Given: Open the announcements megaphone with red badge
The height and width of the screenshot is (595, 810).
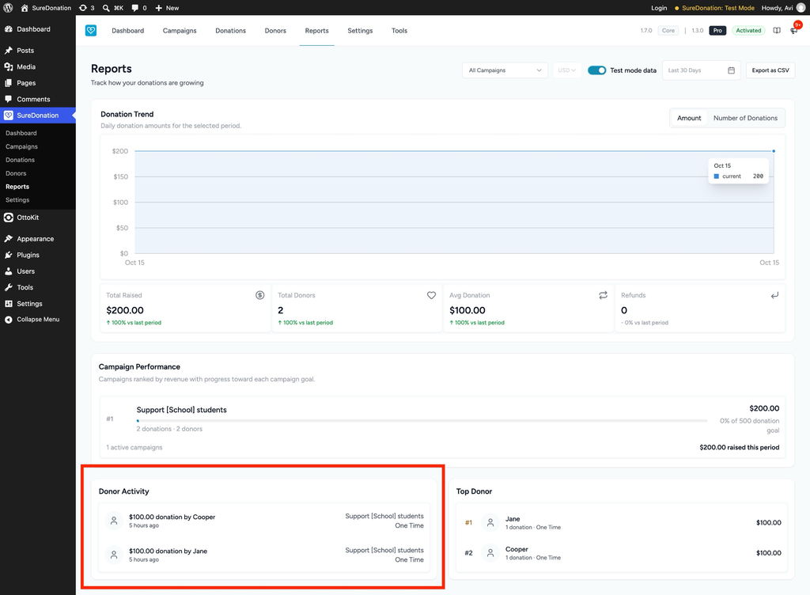Looking at the screenshot, I should click(x=794, y=30).
